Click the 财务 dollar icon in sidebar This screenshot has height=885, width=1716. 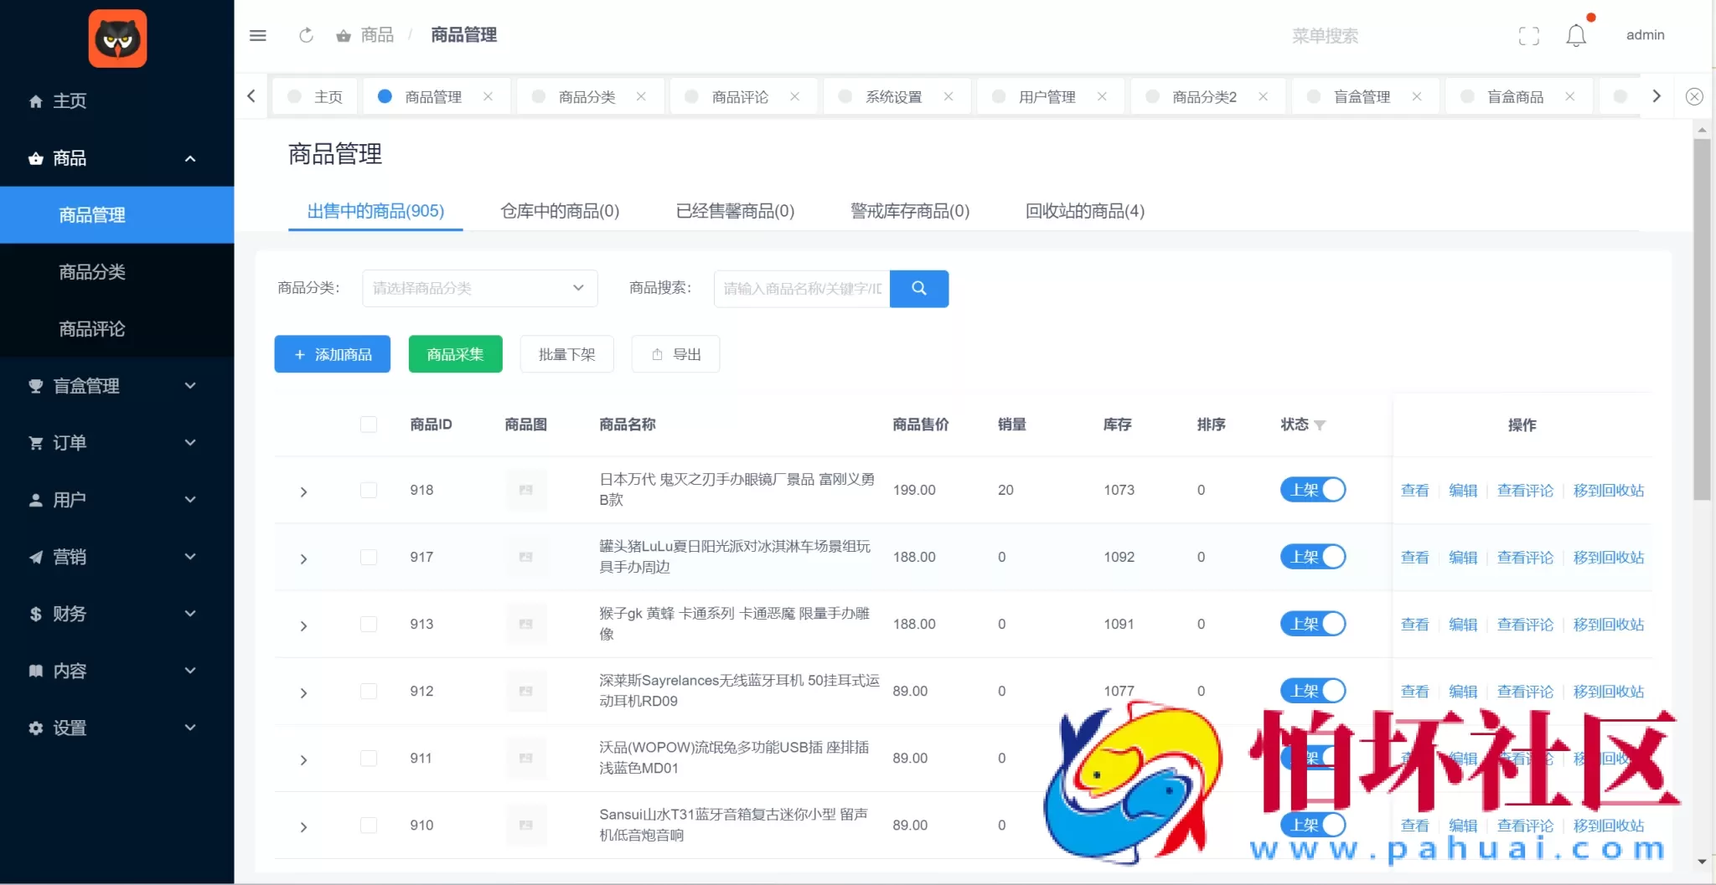(34, 614)
